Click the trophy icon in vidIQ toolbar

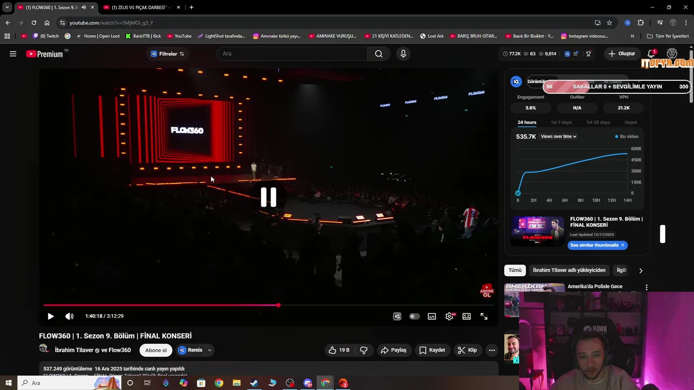588,54
